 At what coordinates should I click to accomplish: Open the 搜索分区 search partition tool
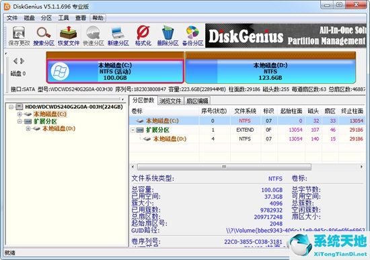point(44,36)
